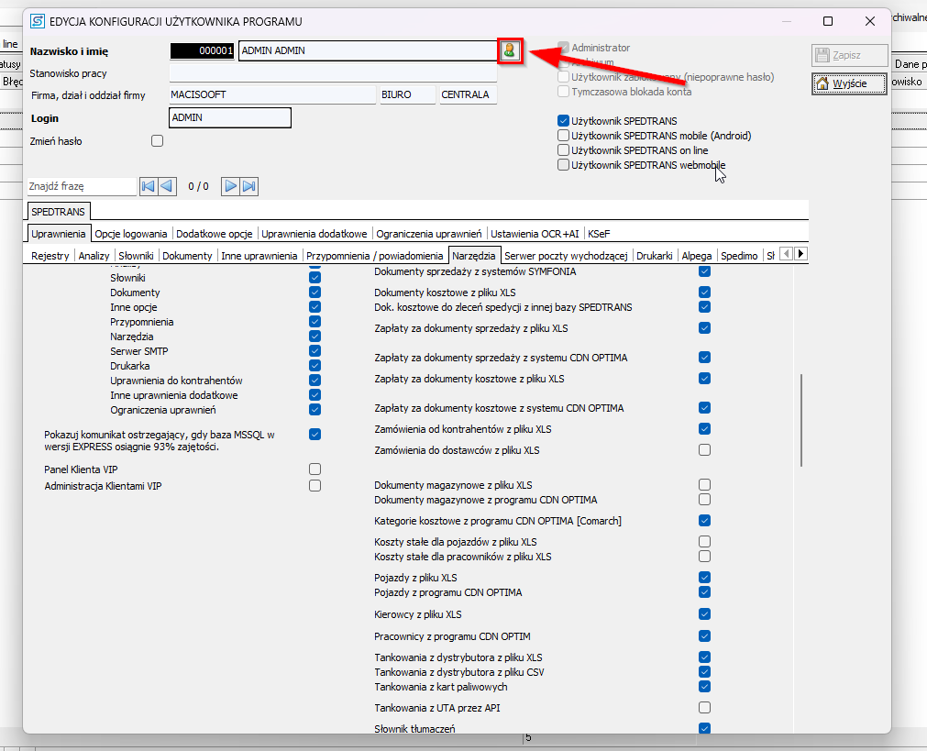Go to next search result arrow
Viewport: 927px width, 751px height.
click(230, 186)
